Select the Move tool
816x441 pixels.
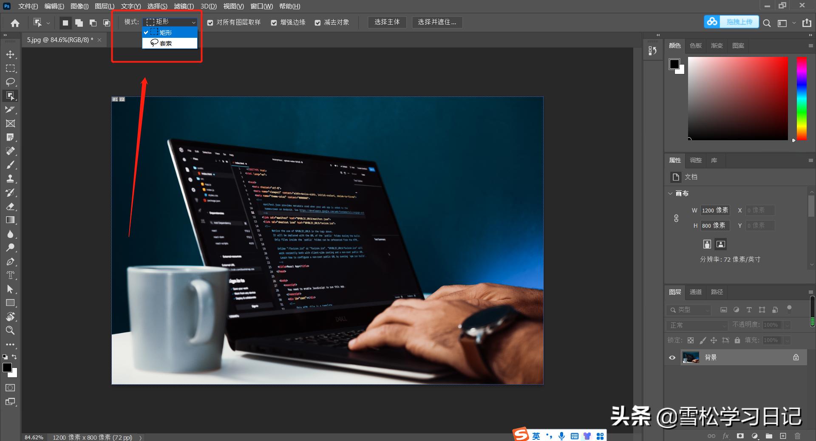(x=10, y=54)
